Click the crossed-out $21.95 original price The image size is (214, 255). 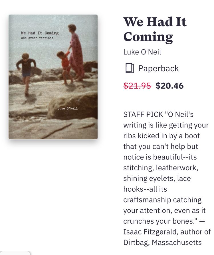(137, 86)
